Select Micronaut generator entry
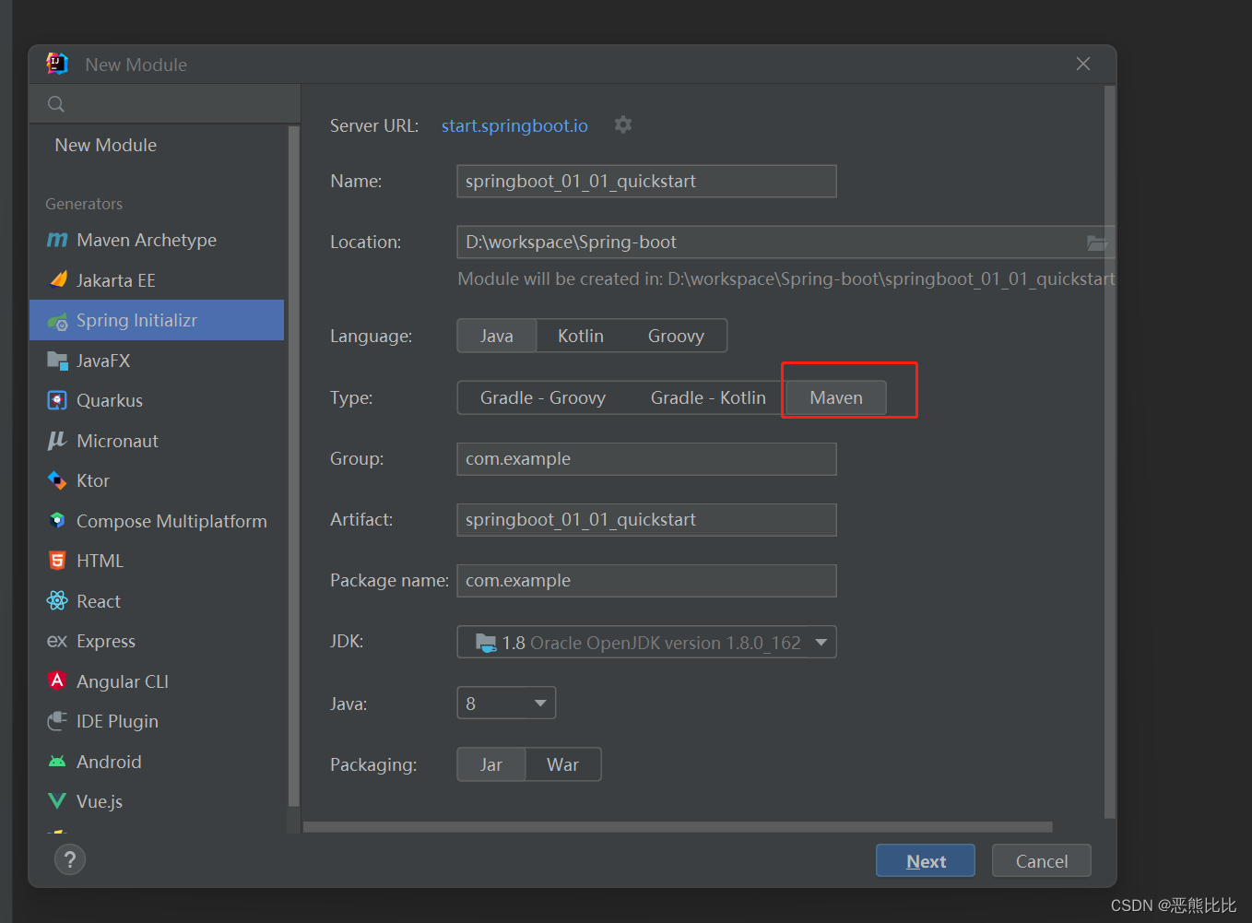Image resolution: width=1252 pixels, height=923 pixels. pos(157,441)
